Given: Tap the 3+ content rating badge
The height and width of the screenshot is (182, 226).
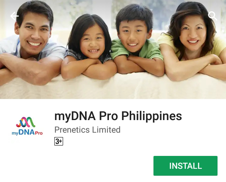Looking at the screenshot, I should (x=59, y=141).
